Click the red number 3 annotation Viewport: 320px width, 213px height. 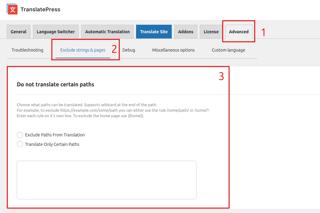click(x=221, y=77)
